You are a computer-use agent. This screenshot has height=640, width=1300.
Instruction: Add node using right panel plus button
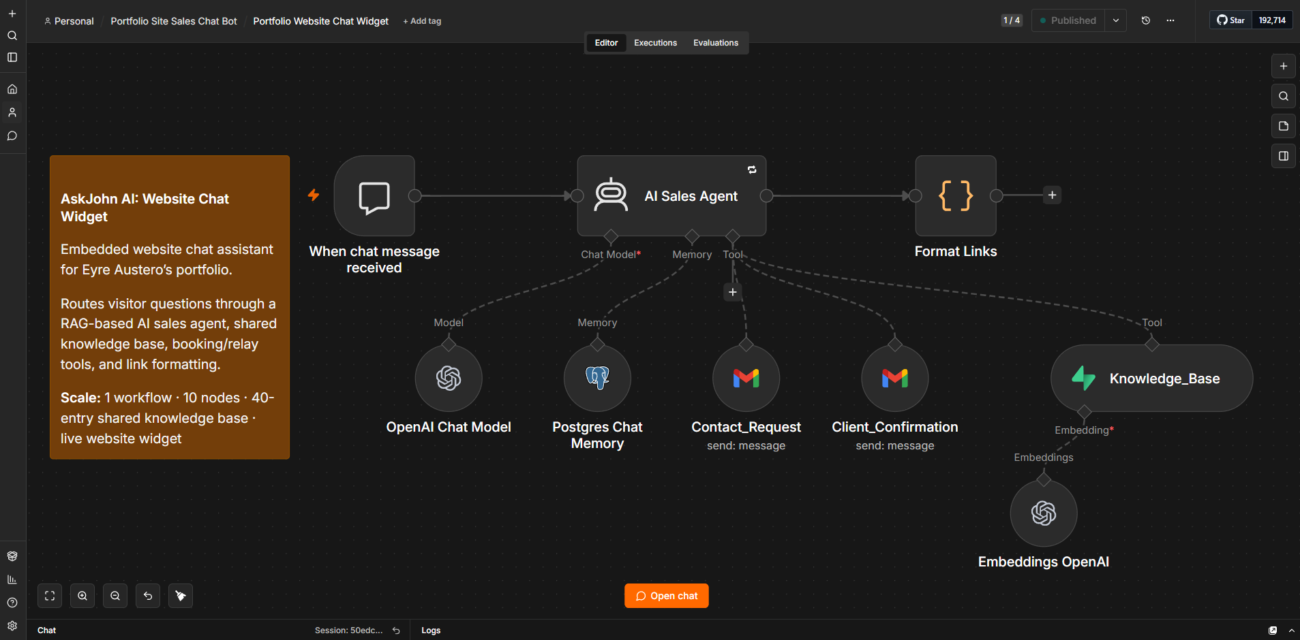pyautogui.click(x=1284, y=66)
